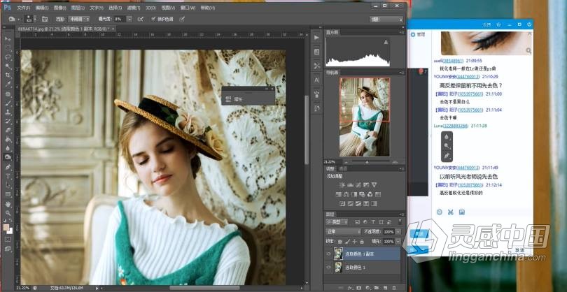Open the Range dropdown in options bar
Image resolution: width=567 pixels, height=292 pixels.
click(x=78, y=19)
